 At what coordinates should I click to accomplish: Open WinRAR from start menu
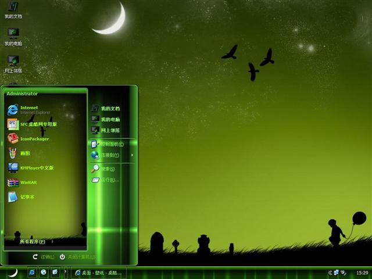pos(22,183)
